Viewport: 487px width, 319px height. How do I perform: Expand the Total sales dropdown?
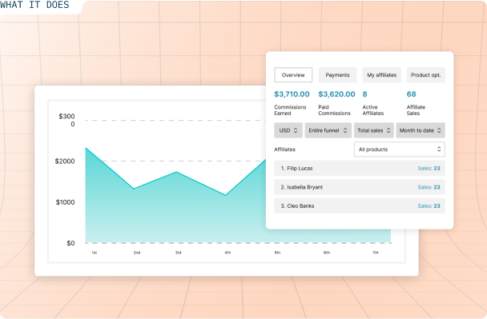pyautogui.click(x=374, y=130)
